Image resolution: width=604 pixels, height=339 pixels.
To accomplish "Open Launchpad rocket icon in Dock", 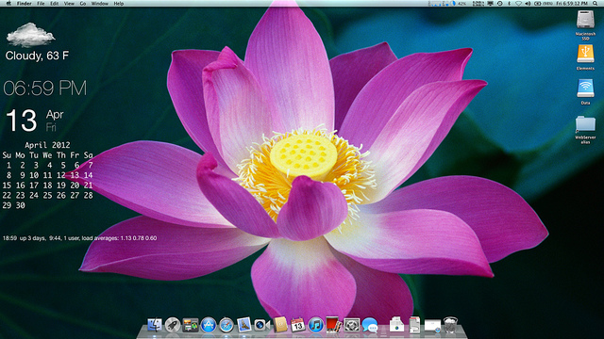I will (173, 325).
